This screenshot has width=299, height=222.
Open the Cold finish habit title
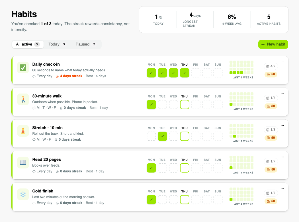point(43,191)
